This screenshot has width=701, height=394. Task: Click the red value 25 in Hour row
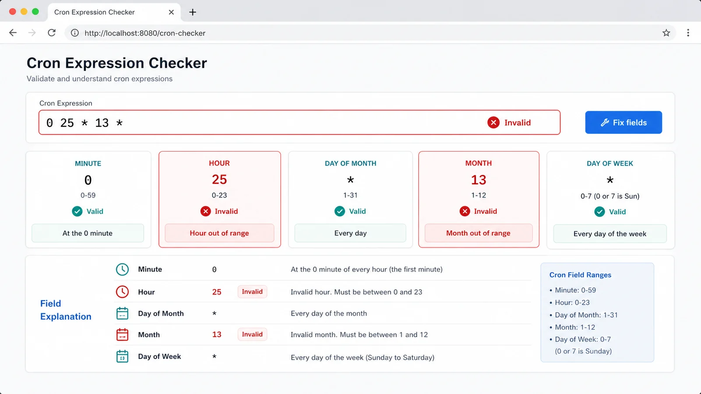217,292
